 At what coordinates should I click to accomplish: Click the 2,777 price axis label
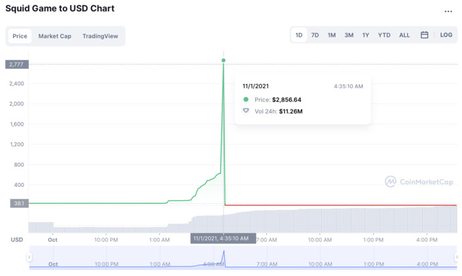pyautogui.click(x=17, y=64)
